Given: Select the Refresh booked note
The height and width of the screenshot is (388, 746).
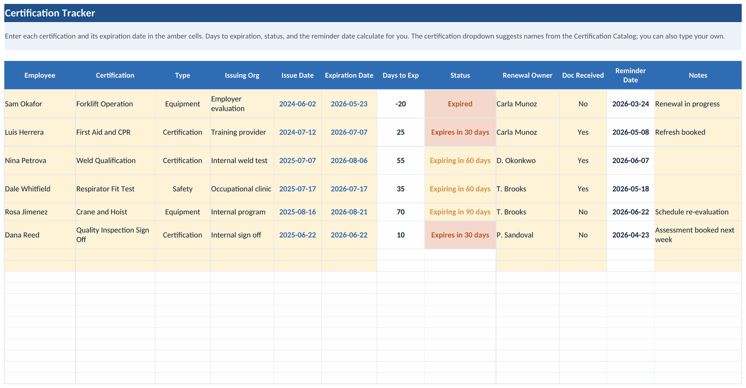Looking at the screenshot, I should pyautogui.click(x=698, y=132).
